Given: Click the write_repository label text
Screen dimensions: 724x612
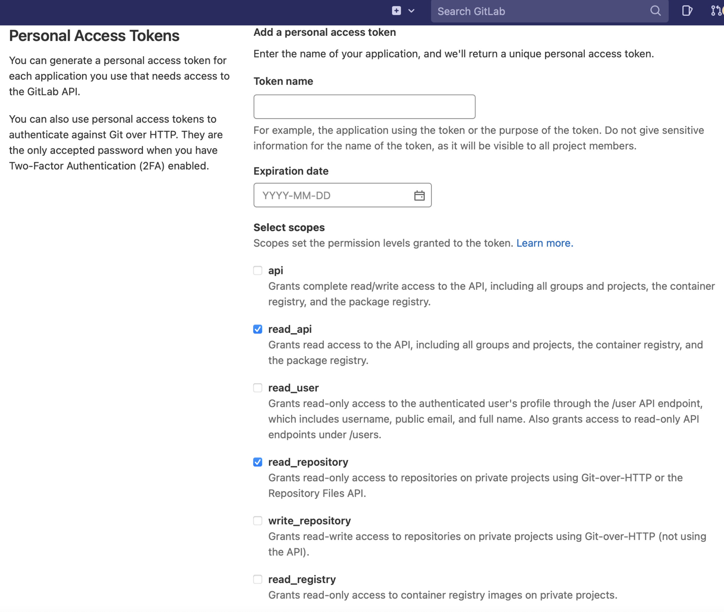Looking at the screenshot, I should click(x=309, y=520).
